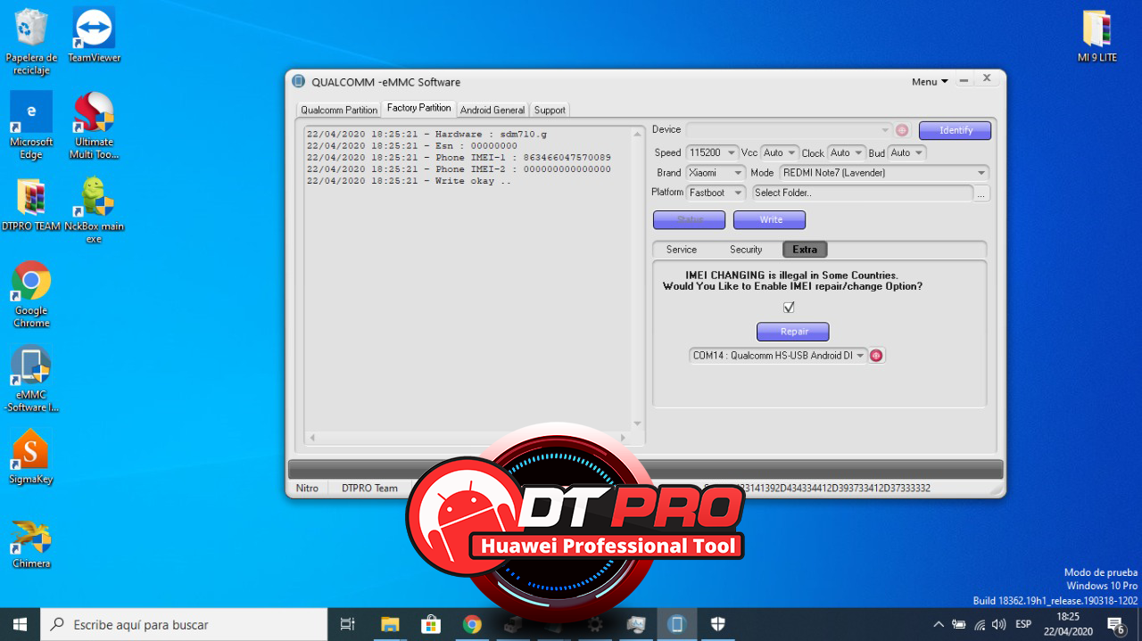Switch to the Qualcomm Partition tab
1142x641 pixels.
[x=339, y=110]
